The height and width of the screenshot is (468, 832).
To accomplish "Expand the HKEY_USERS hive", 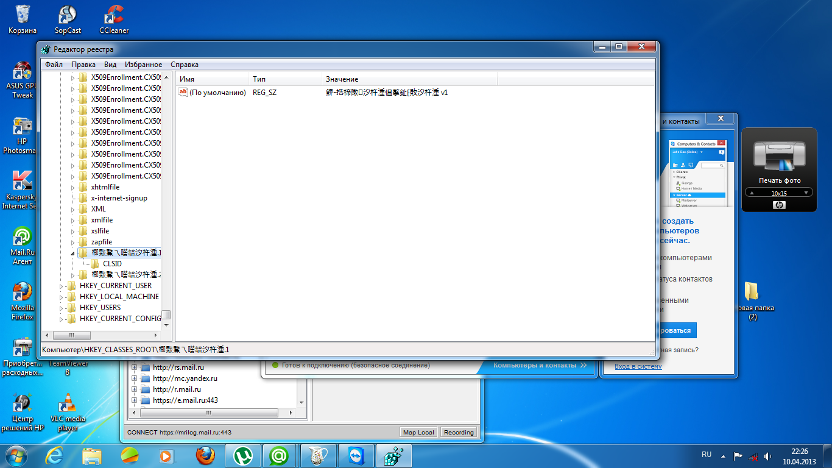I will (62, 308).
